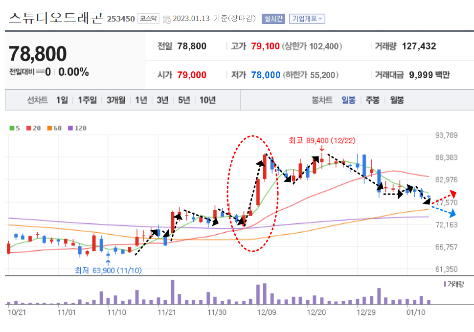Select the 3개월 line chart tab

point(116,100)
